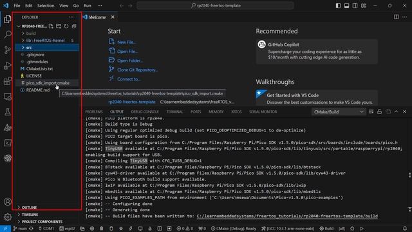Open the Remote Explorer view
Screen dimensions: 412x232
click(7, 97)
